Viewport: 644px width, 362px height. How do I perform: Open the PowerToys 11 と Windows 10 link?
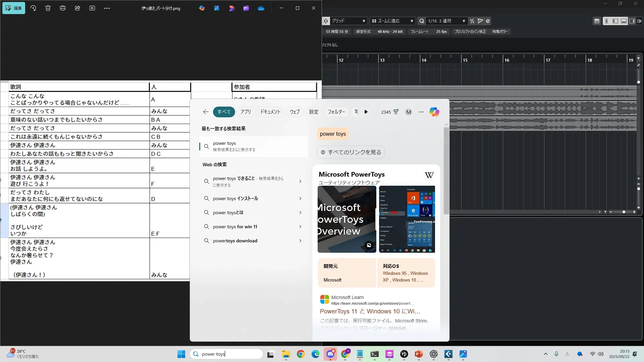click(x=370, y=311)
